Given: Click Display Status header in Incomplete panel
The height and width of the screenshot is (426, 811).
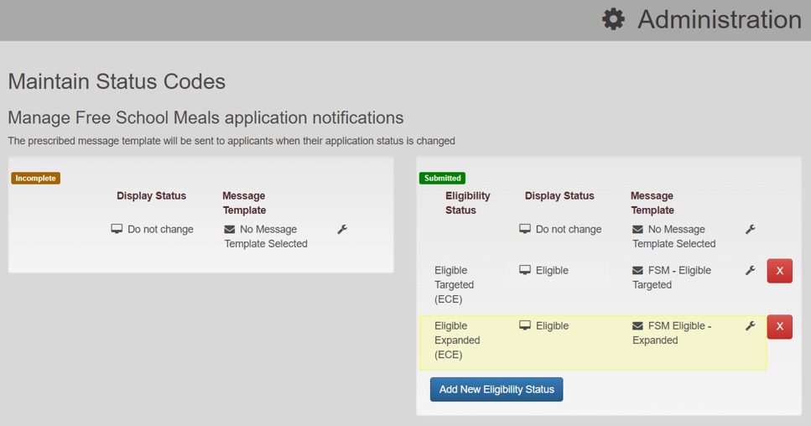Looking at the screenshot, I should pyautogui.click(x=151, y=196).
